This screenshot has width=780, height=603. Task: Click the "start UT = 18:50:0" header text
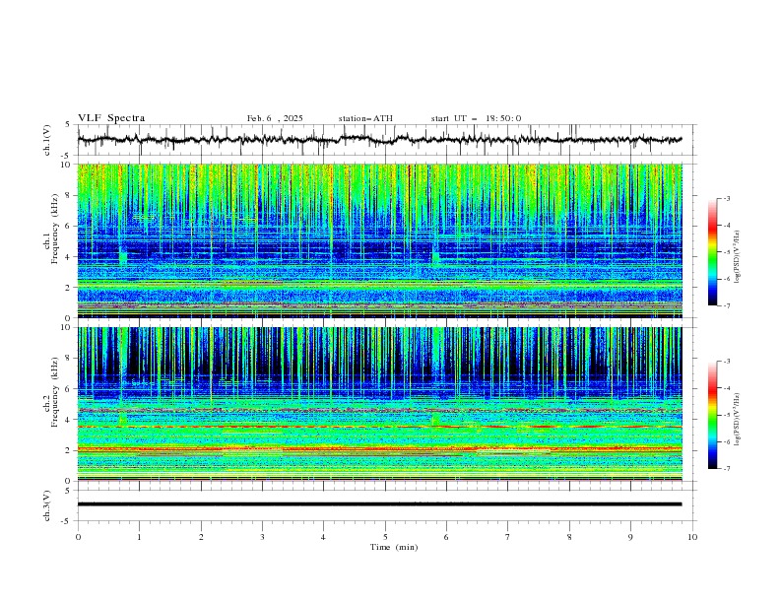(x=476, y=118)
